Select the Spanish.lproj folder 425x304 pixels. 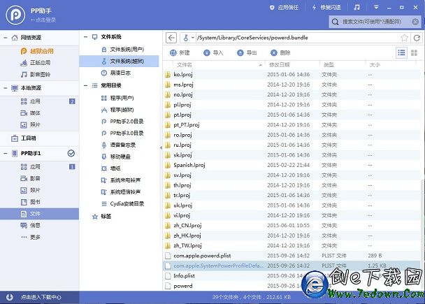pos(291,165)
